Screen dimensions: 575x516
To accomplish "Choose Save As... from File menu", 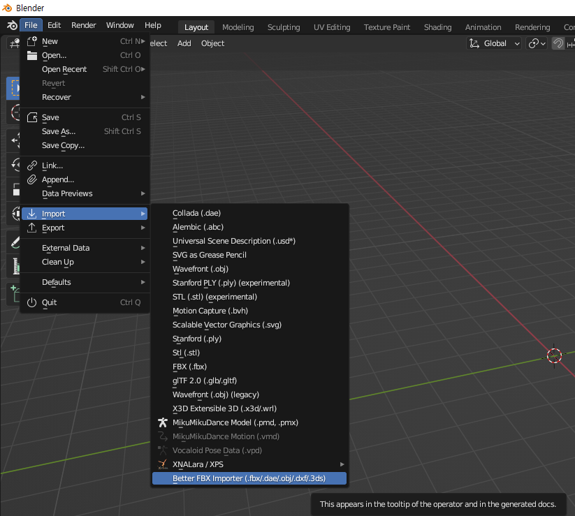I will coord(85,131).
